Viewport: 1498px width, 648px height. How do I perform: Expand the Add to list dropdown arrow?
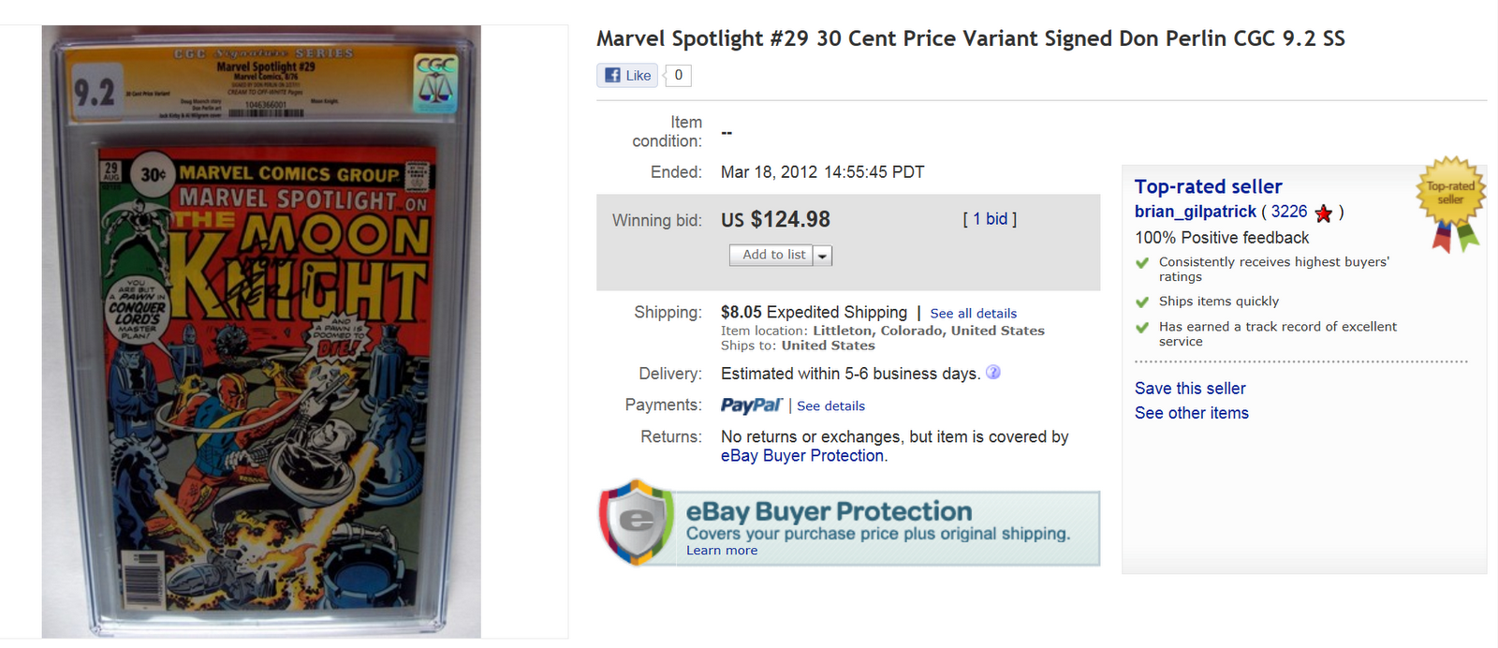point(822,256)
